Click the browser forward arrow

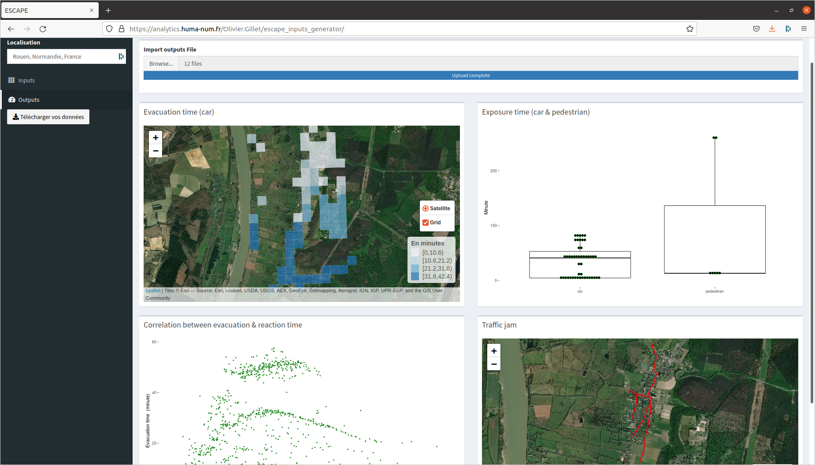click(x=27, y=29)
